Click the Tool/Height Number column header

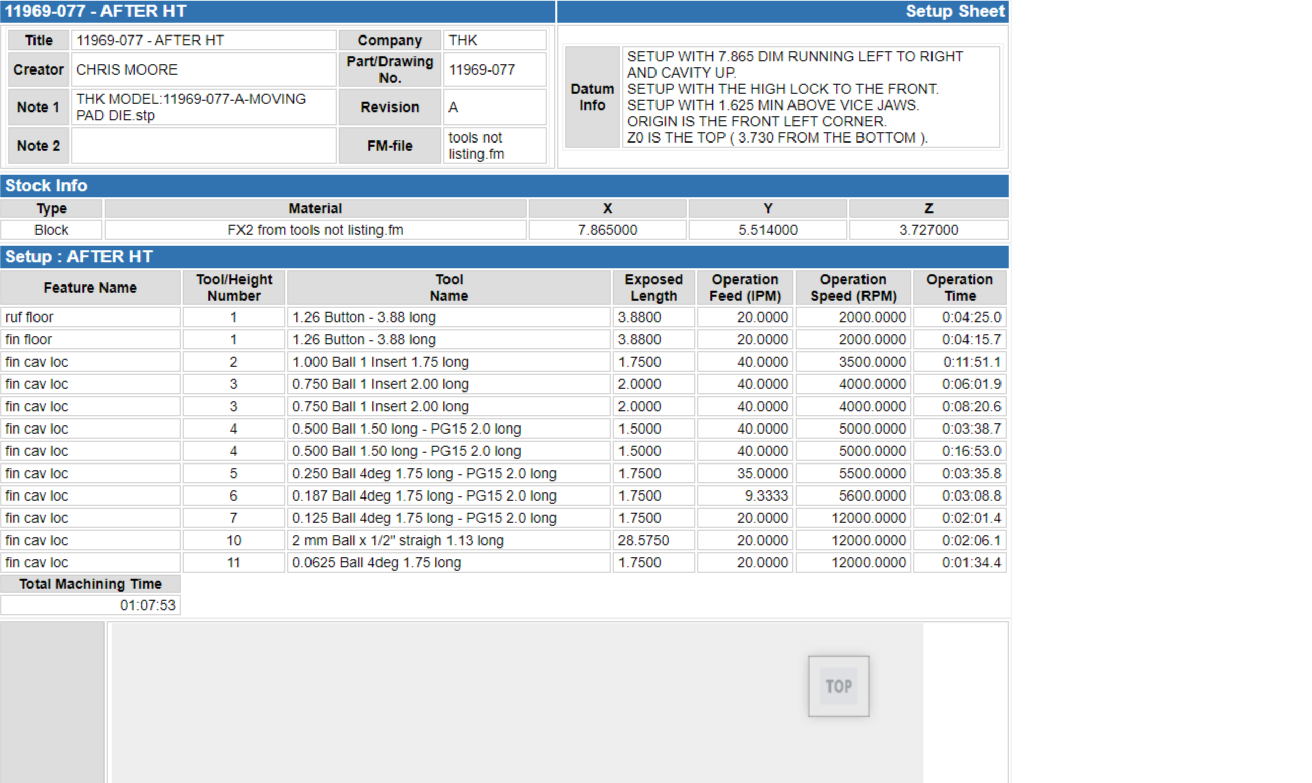(234, 288)
